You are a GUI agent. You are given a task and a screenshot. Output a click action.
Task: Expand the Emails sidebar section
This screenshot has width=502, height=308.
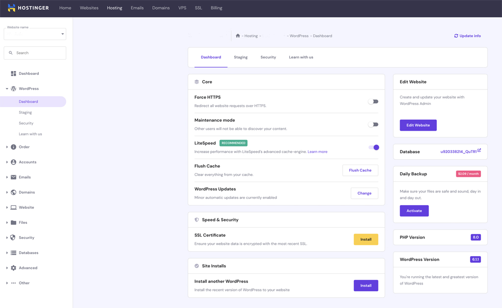pyautogui.click(x=7, y=177)
